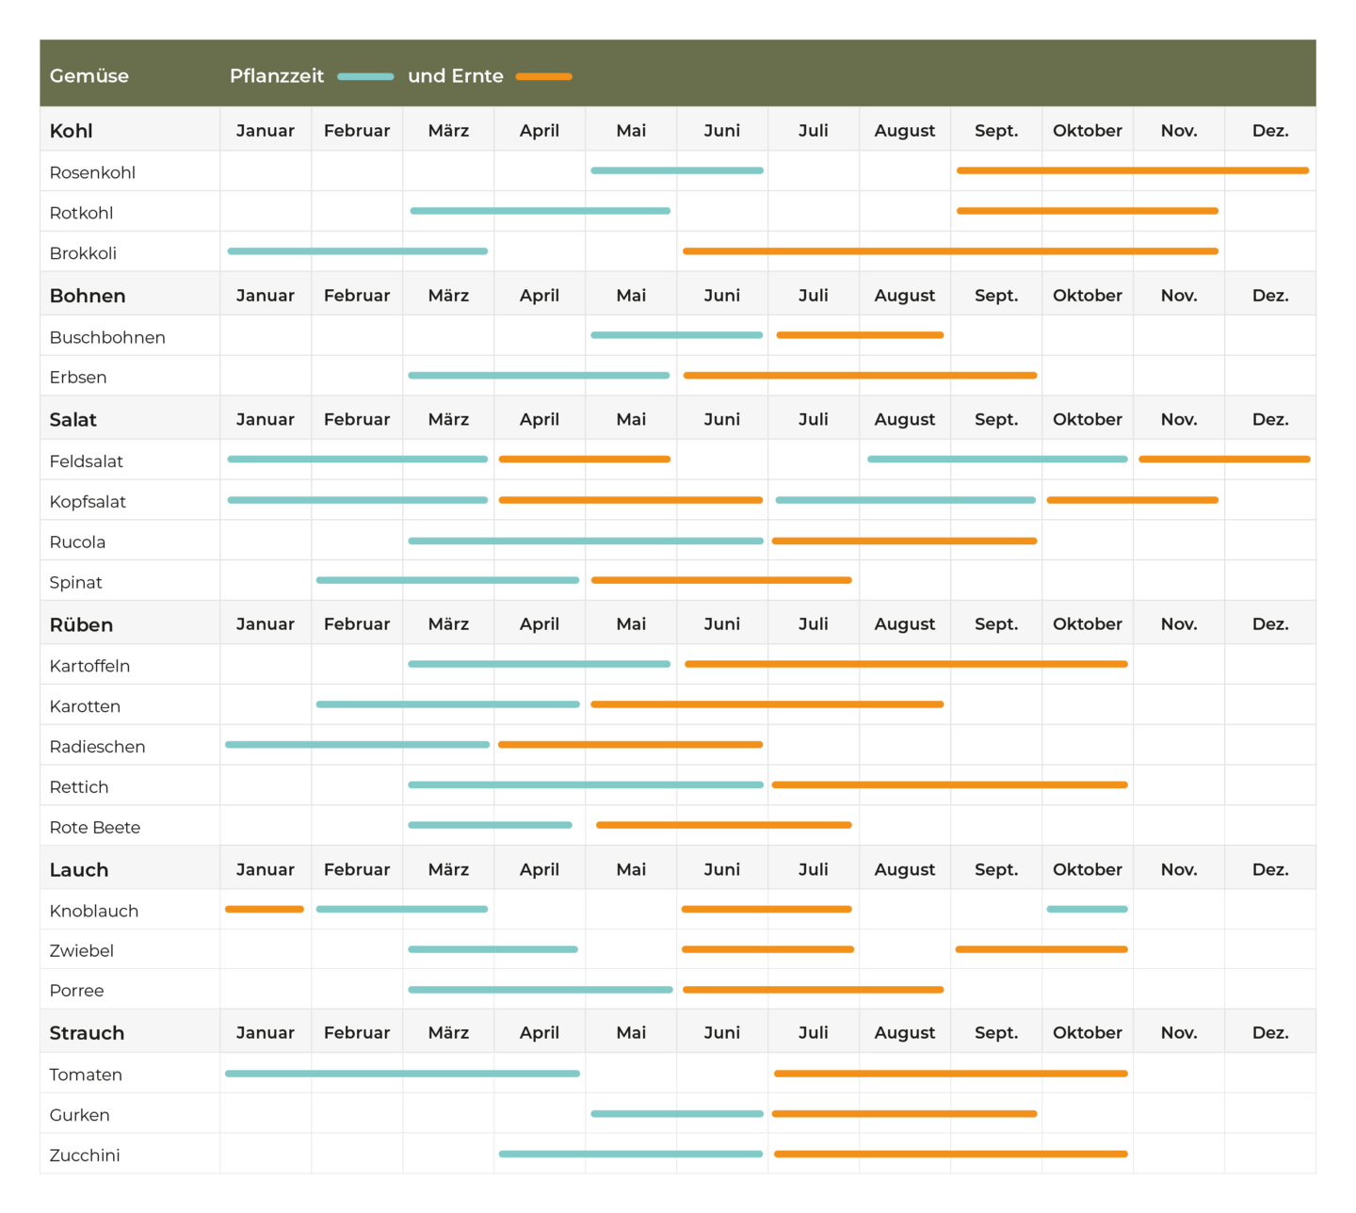Select the Rote Beete row label
Screen dimensions: 1356x1213
point(95,828)
